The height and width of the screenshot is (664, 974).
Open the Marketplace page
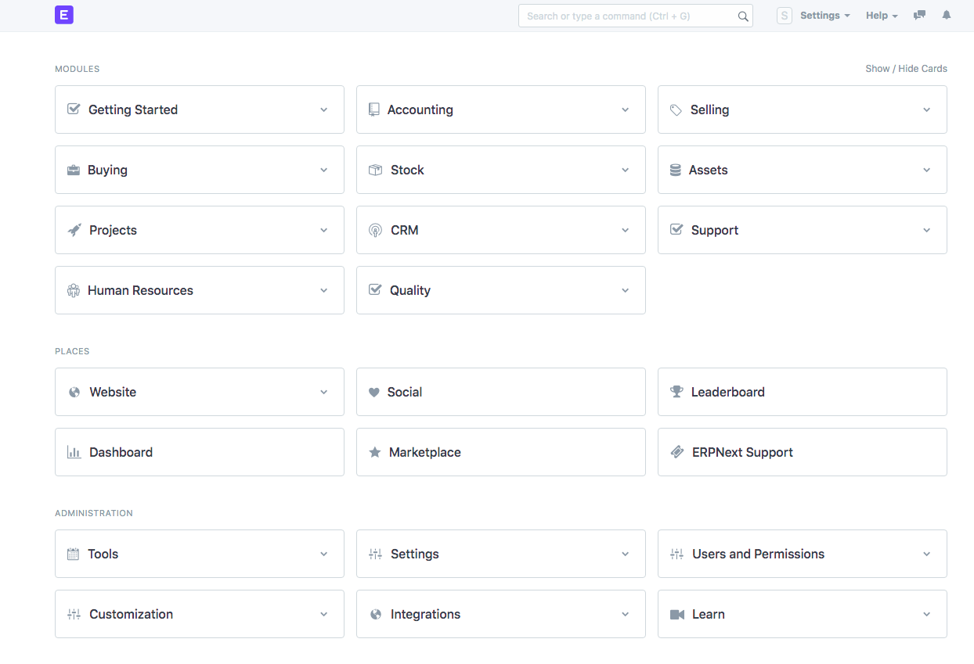(x=501, y=452)
